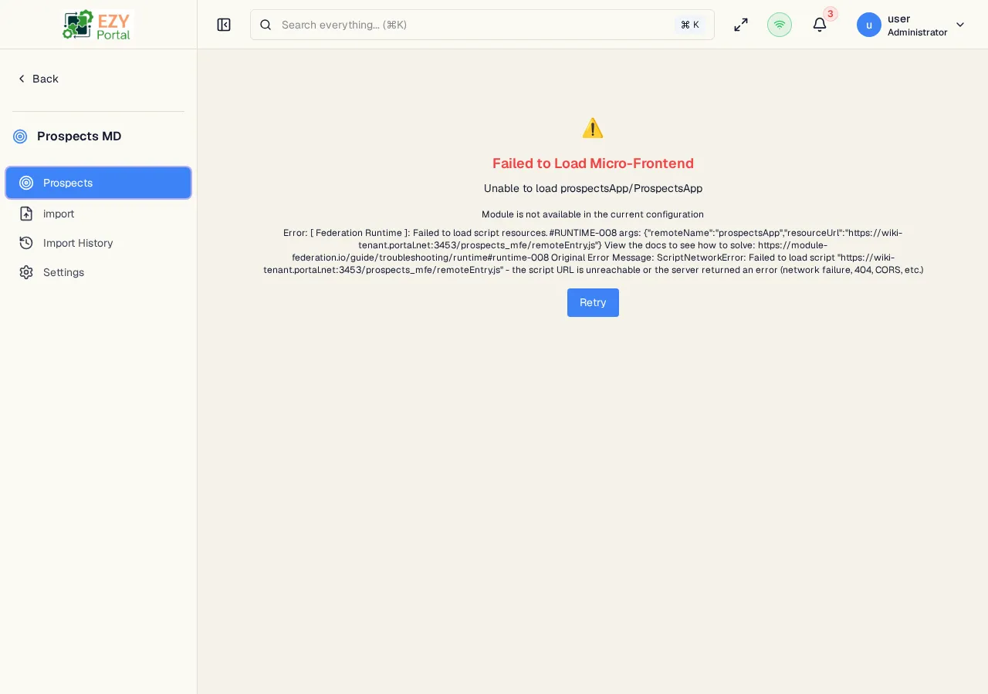Click the search magnifier icon
The image size is (988, 694).
click(x=266, y=25)
